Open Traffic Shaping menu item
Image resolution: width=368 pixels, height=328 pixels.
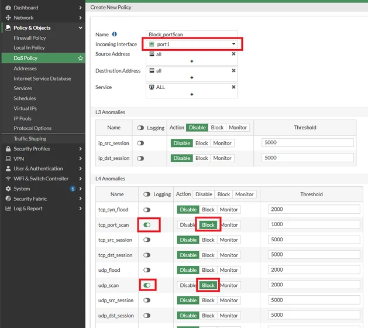click(30, 139)
